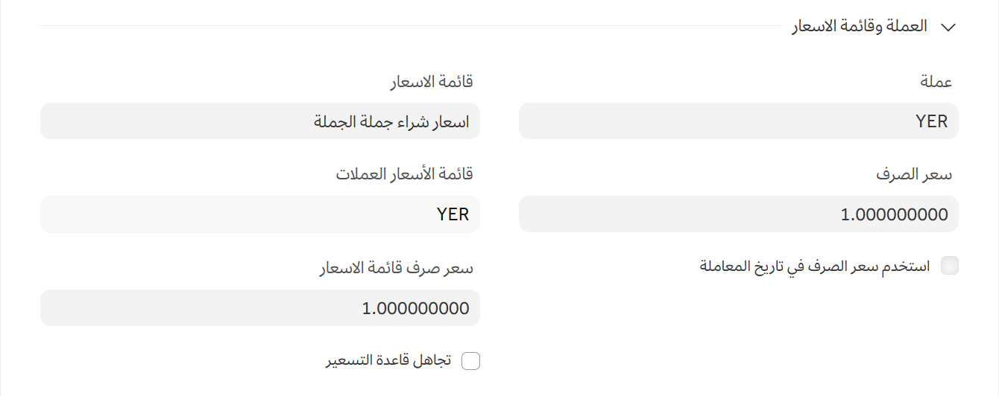Image resolution: width=999 pixels, height=396 pixels.
Task: Enable استخدم سعر الصرف في تاريخ المعاملة checkbox
Action: tap(950, 266)
